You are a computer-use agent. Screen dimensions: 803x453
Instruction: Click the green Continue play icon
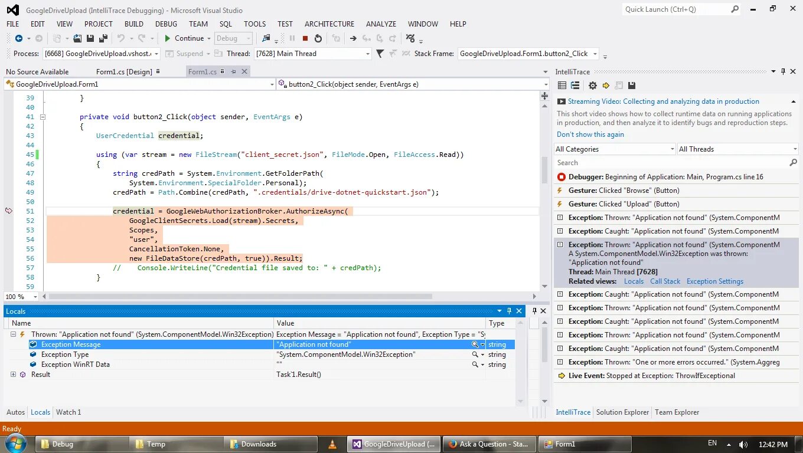[x=168, y=38]
